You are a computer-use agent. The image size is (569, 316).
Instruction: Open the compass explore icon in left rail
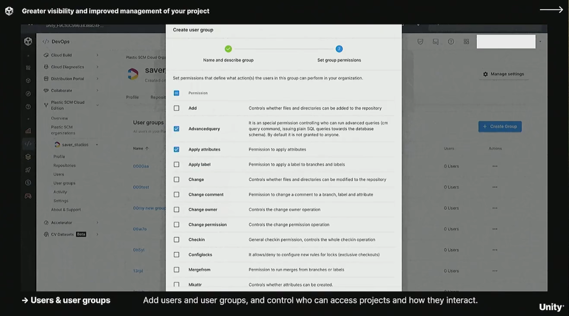(28, 93)
